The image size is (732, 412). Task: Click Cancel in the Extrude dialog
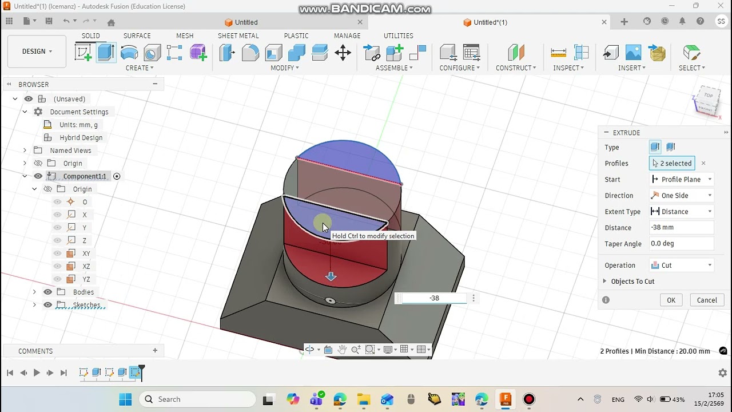pyautogui.click(x=707, y=300)
